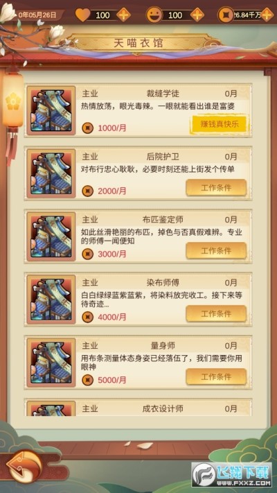Click the smiley face happiness icon
Image resolution: width=277 pixels, height=493 pixels.
[x=154, y=15]
